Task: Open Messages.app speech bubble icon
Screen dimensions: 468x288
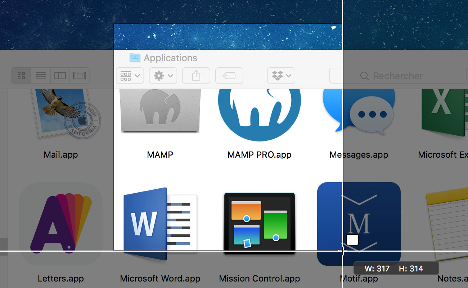Action: point(360,112)
